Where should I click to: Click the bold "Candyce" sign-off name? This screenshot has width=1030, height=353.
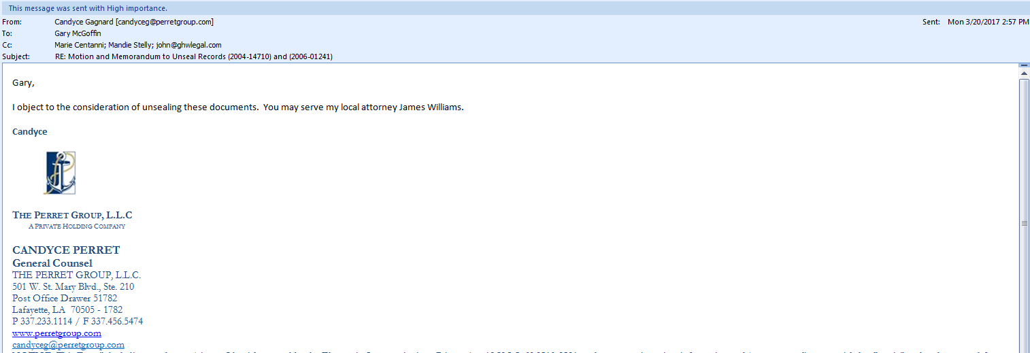point(30,131)
